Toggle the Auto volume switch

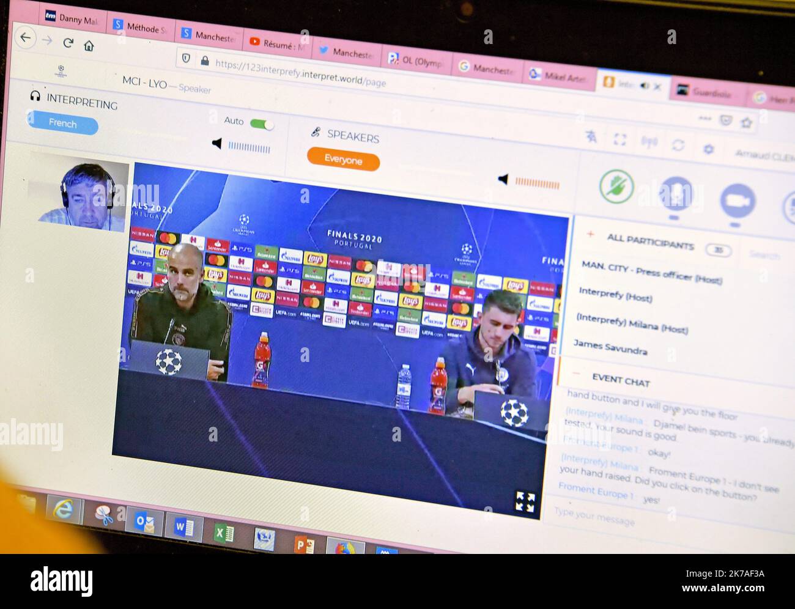pos(262,125)
